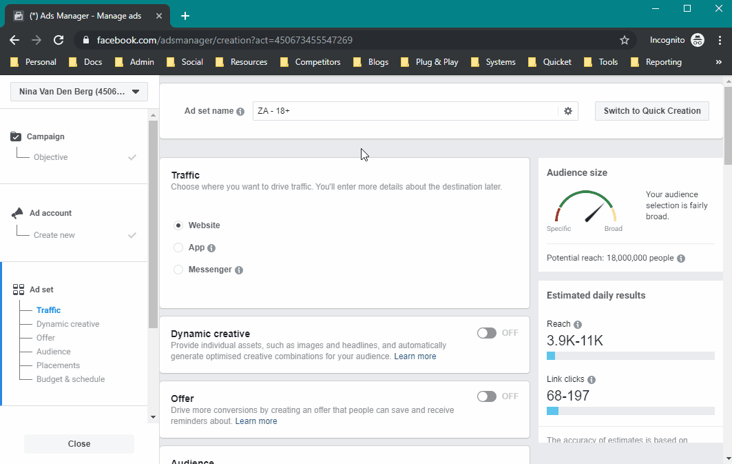
Task: Jump to Dynamic creative in sidebar
Action: (67, 324)
